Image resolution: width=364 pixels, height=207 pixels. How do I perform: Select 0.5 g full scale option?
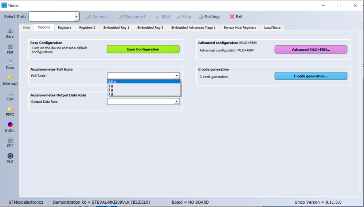click(x=144, y=82)
